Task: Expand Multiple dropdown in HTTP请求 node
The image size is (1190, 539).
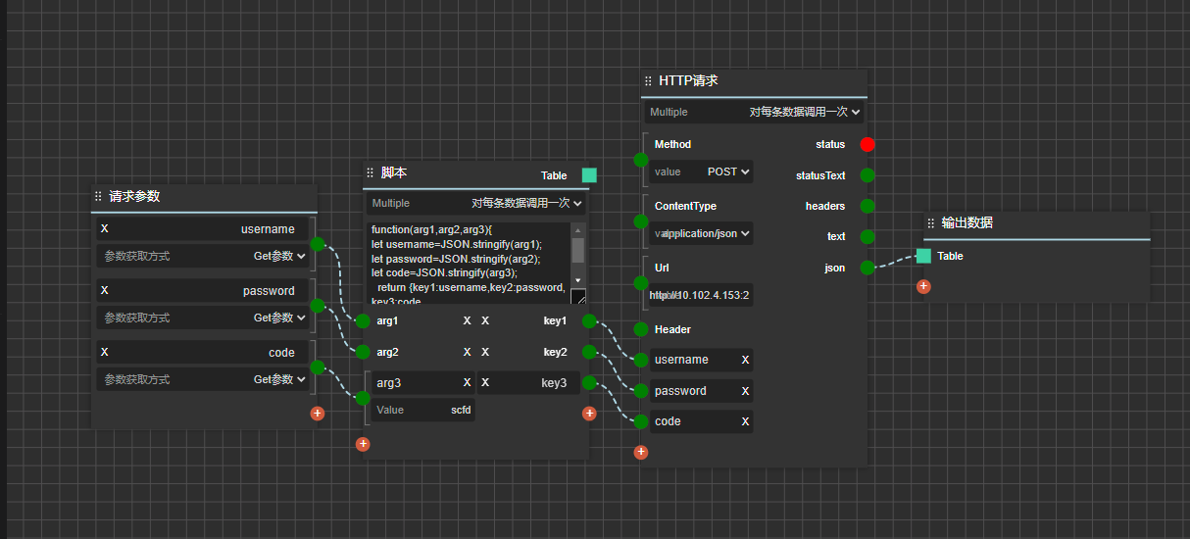Action: tap(804, 113)
